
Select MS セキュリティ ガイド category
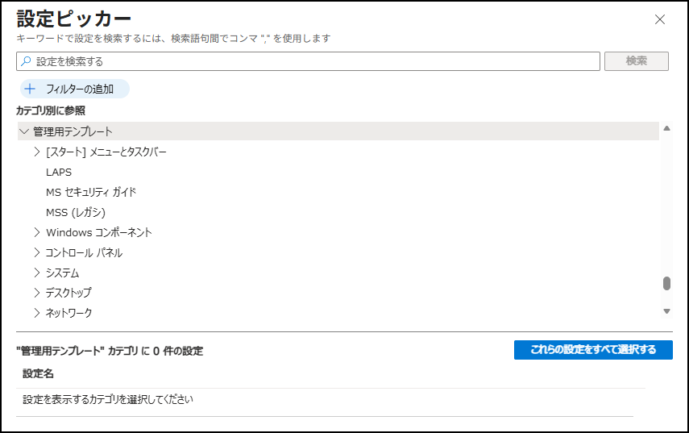click(x=91, y=192)
